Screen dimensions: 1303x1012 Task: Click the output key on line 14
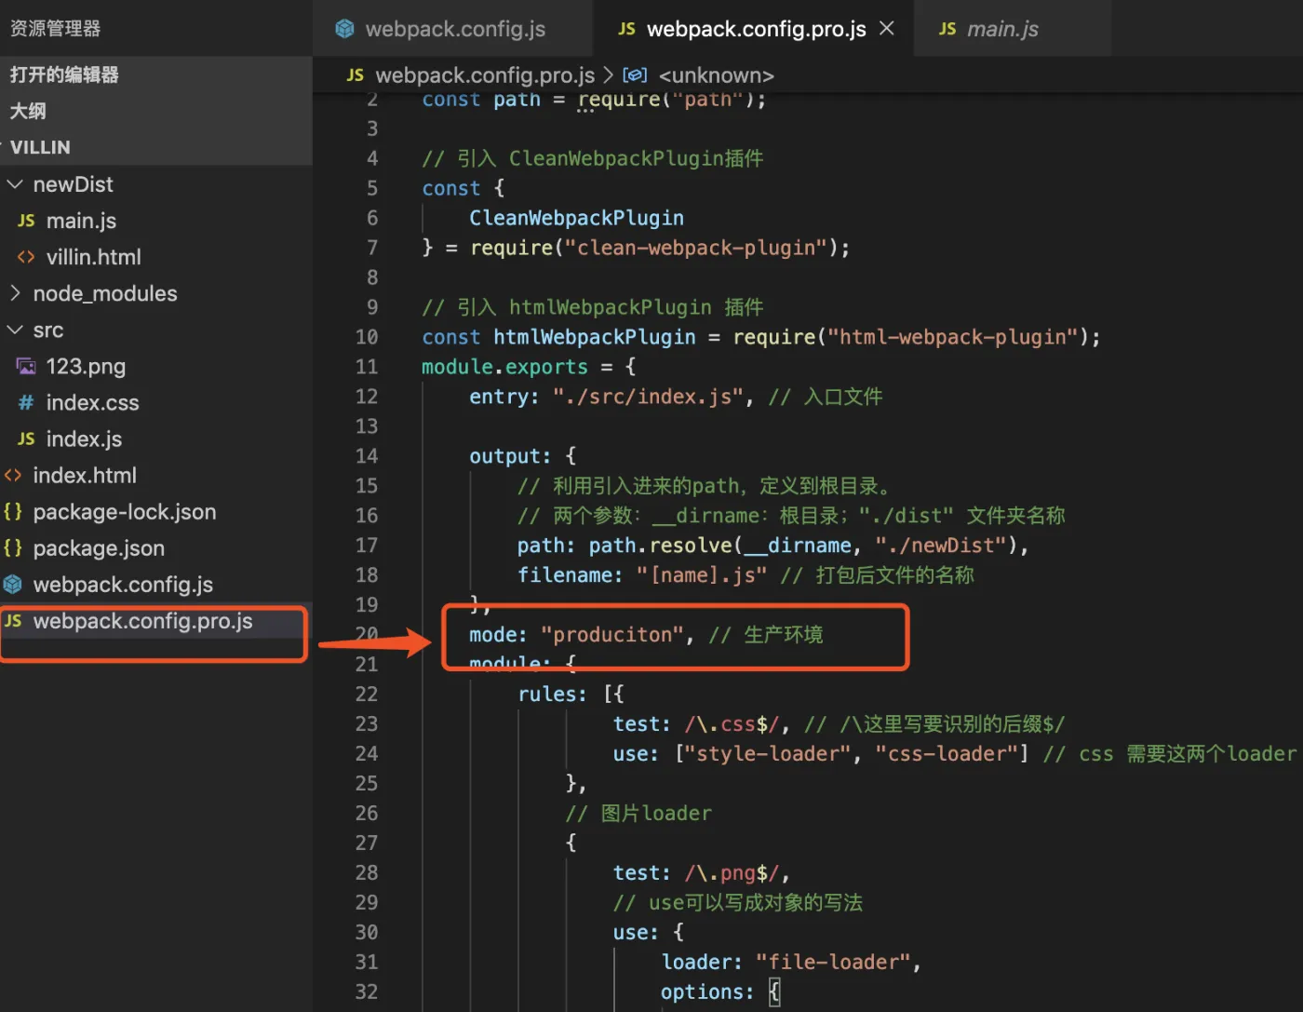pyautogui.click(x=504, y=456)
